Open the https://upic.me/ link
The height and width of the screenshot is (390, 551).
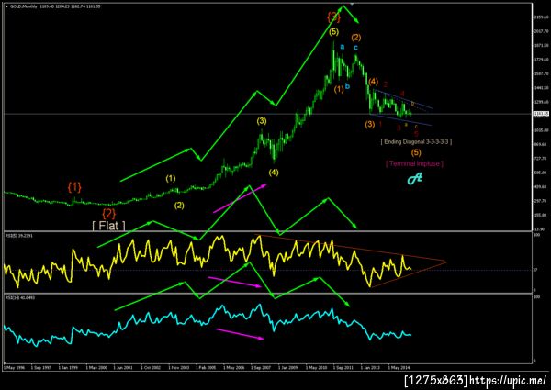coord(508,380)
